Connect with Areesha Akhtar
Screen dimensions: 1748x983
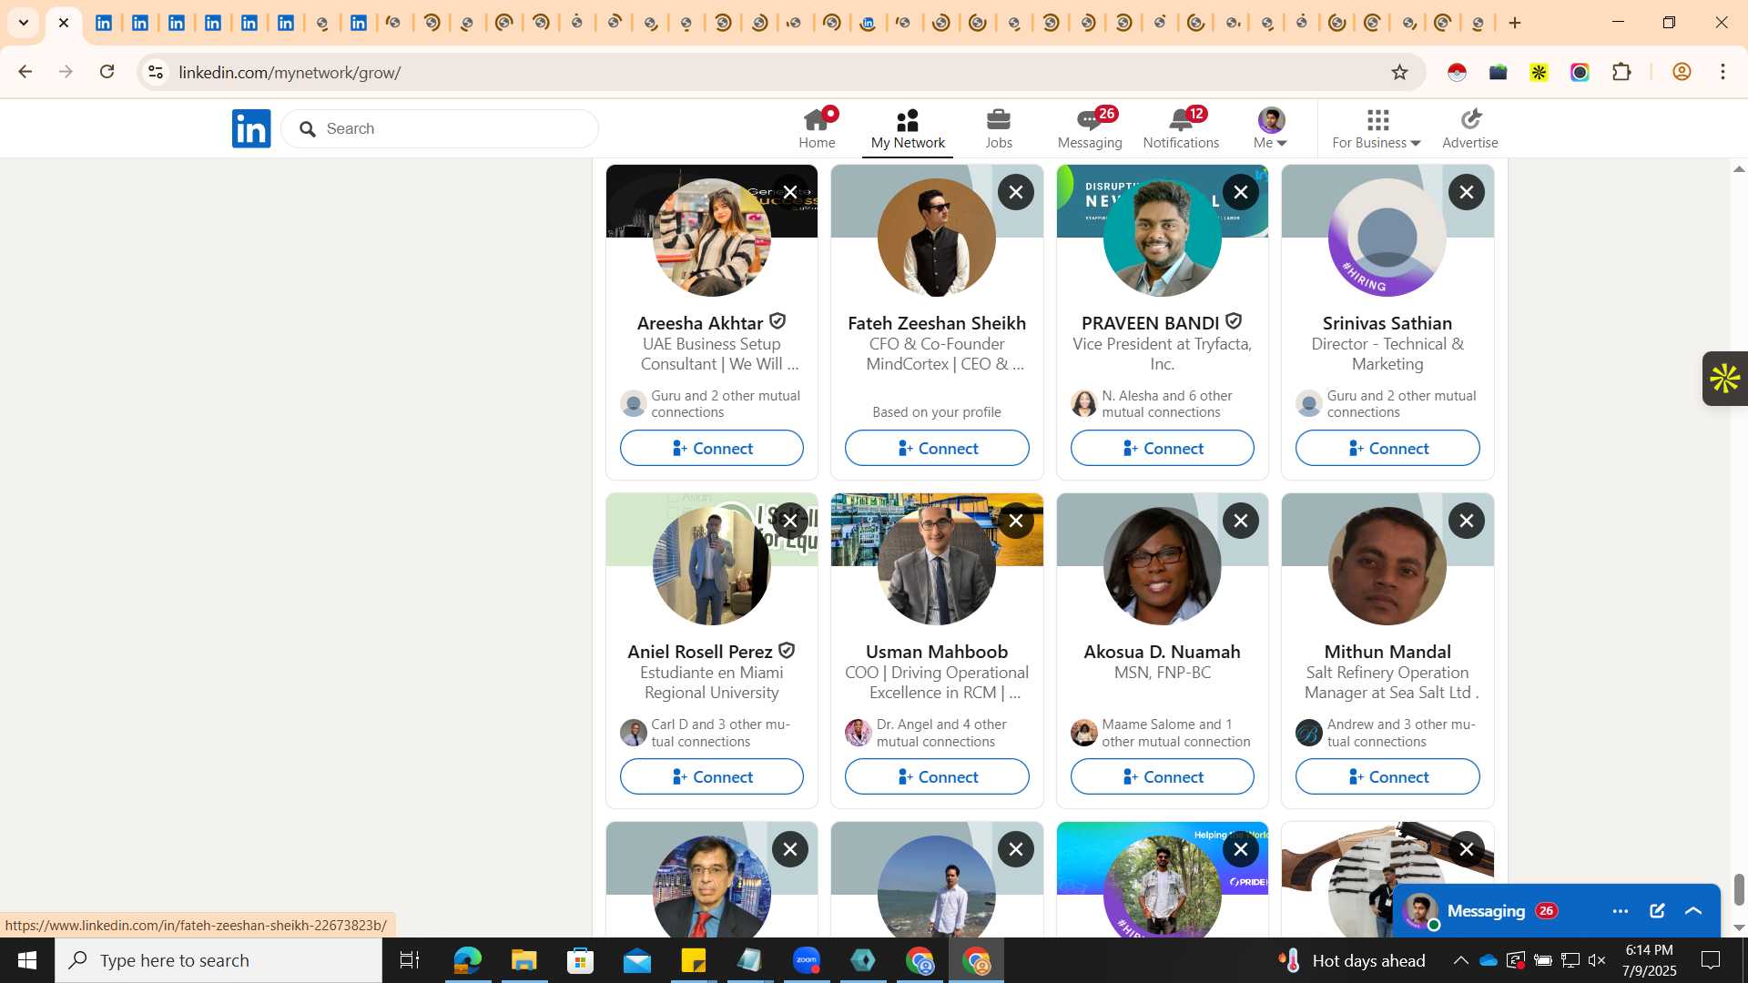(712, 448)
